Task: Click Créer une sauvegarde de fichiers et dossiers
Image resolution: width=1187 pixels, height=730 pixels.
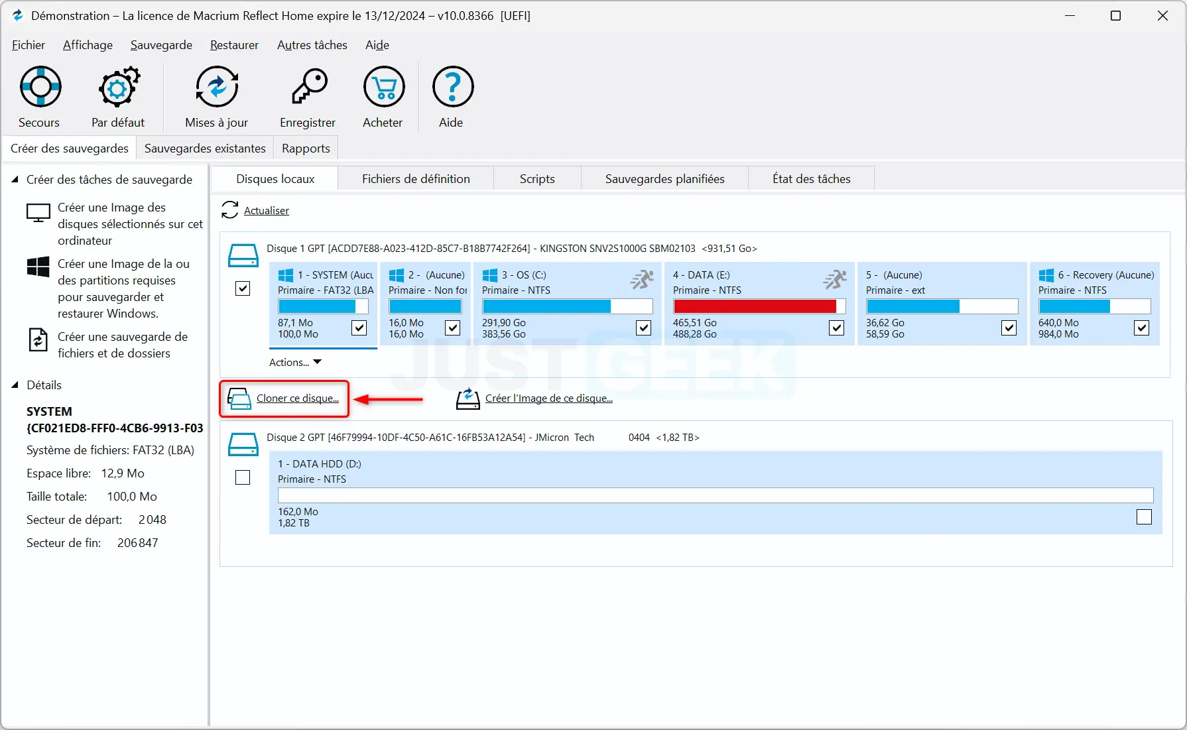Action: pyautogui.click(x=123, y=345)
